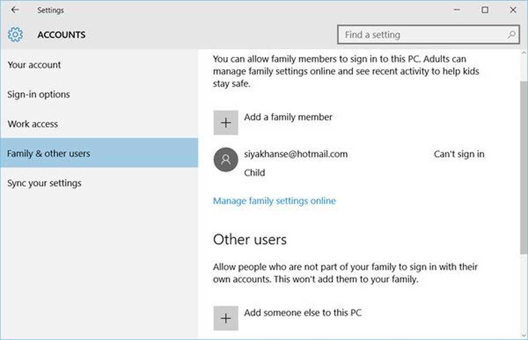Viewport: 528px width, 340px height.
Task: Select the child account avatar icon
Action: [x=225, y=160]
